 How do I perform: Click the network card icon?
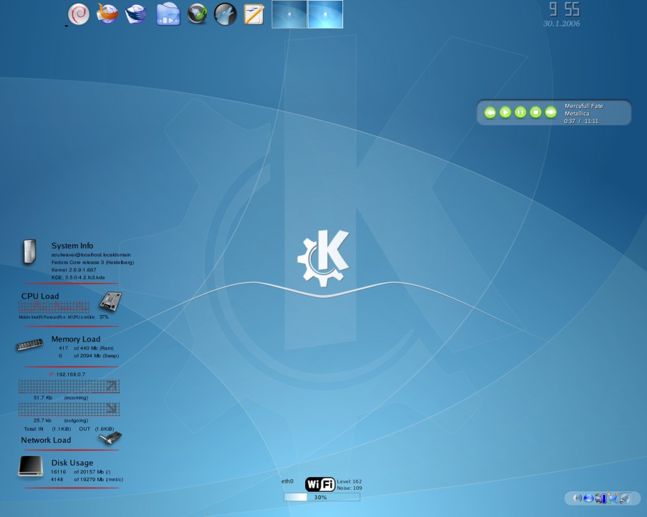coord(110,438)
